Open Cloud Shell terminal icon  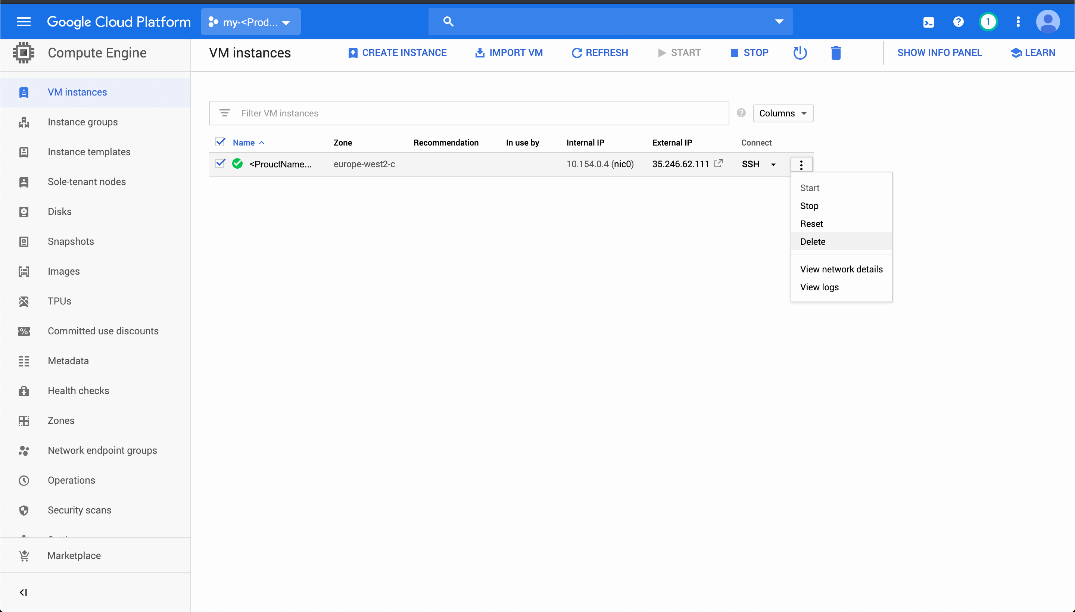929,21
